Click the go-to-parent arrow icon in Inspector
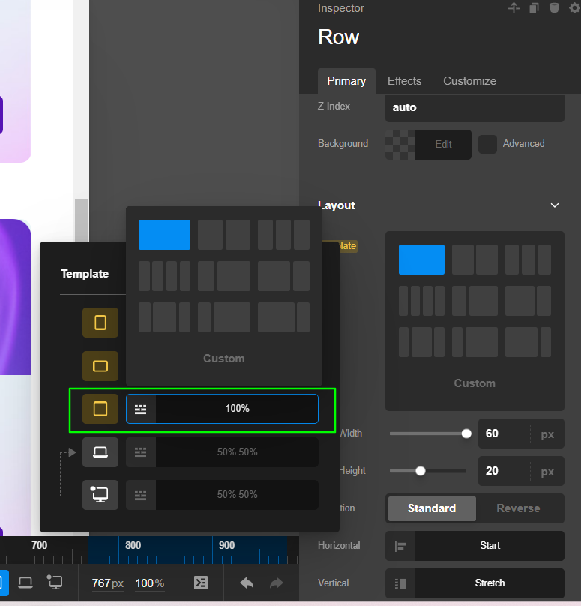 pyautogui.click(x=514, y=8)
